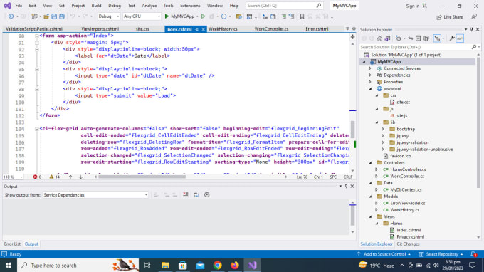Image resolution: width=484 pixels, height=272 pixels.
Task: Open Firefox from taskbar
Action: tap(235, 265)
